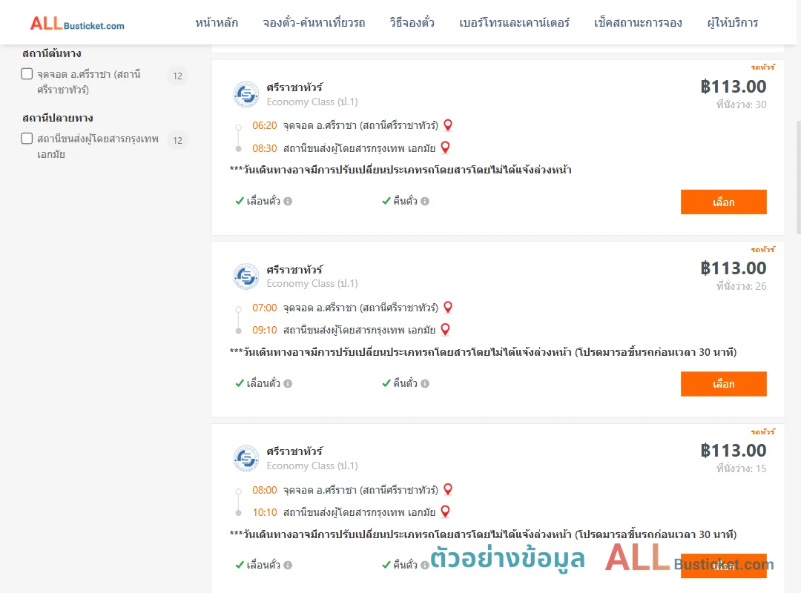Viewport: 801px width, 593px height.
Task: Click the green เลื่อนตั๋ว checkmark on 08:00 trip
Action: click(x=240, y=565)
